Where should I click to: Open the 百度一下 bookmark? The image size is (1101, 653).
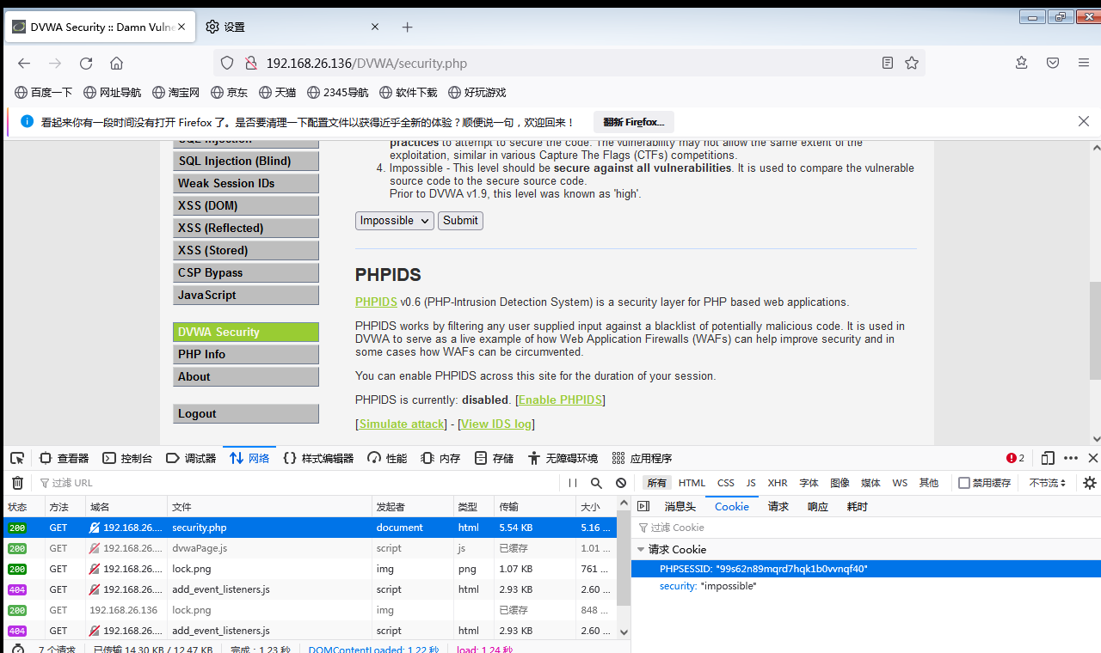(x=44, y=92)
